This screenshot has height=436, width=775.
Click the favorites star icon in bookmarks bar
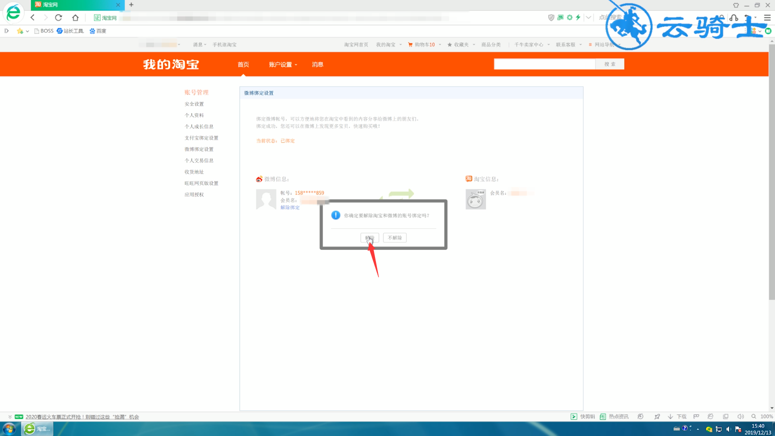20,31
